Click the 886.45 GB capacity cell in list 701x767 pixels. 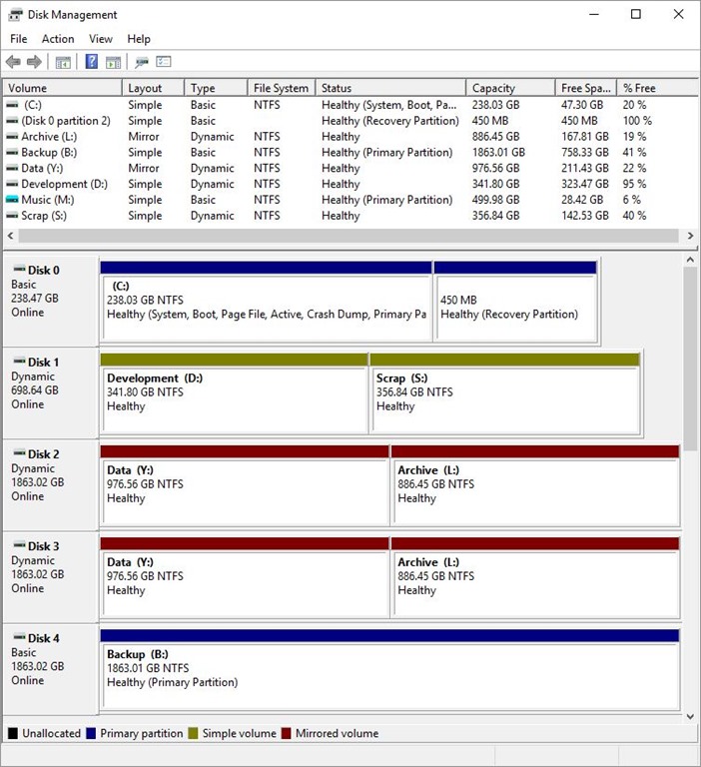[x=495, y=137]
